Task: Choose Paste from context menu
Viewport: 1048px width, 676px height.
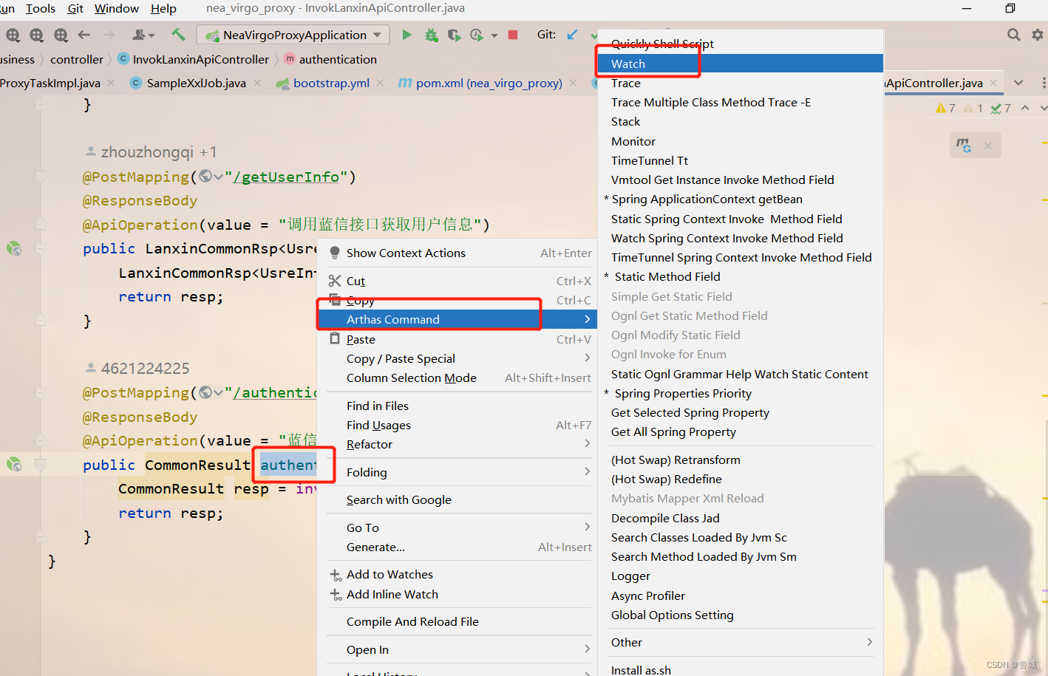Action: [x=457, y=339]
